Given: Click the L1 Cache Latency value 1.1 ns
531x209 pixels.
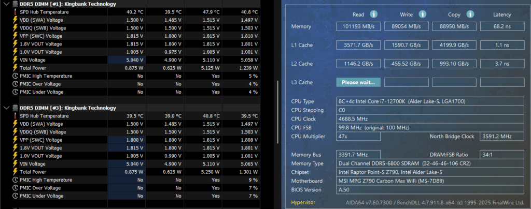Looking at the screenshot, I should pos(502,45).
